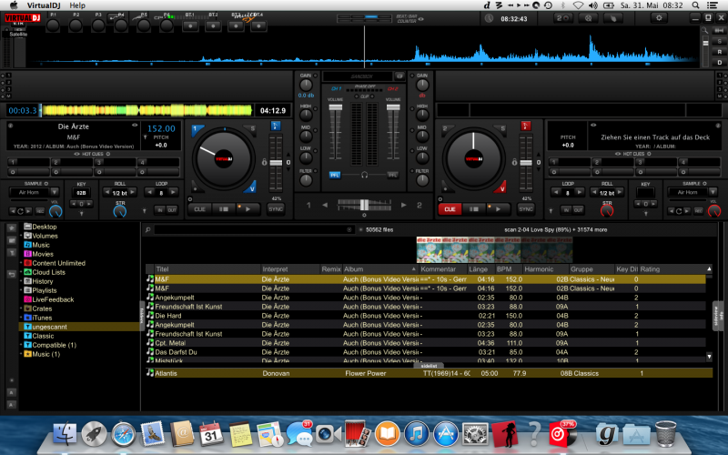Start playback on the left deck
The width and height of the screenshot is (728, 455).
coord(248,209)
